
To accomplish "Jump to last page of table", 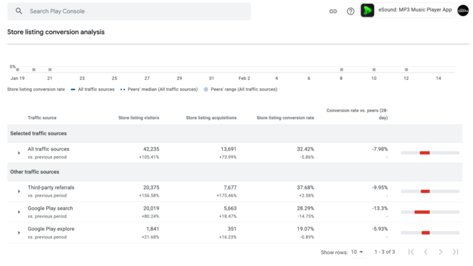I will coord(455,252).
